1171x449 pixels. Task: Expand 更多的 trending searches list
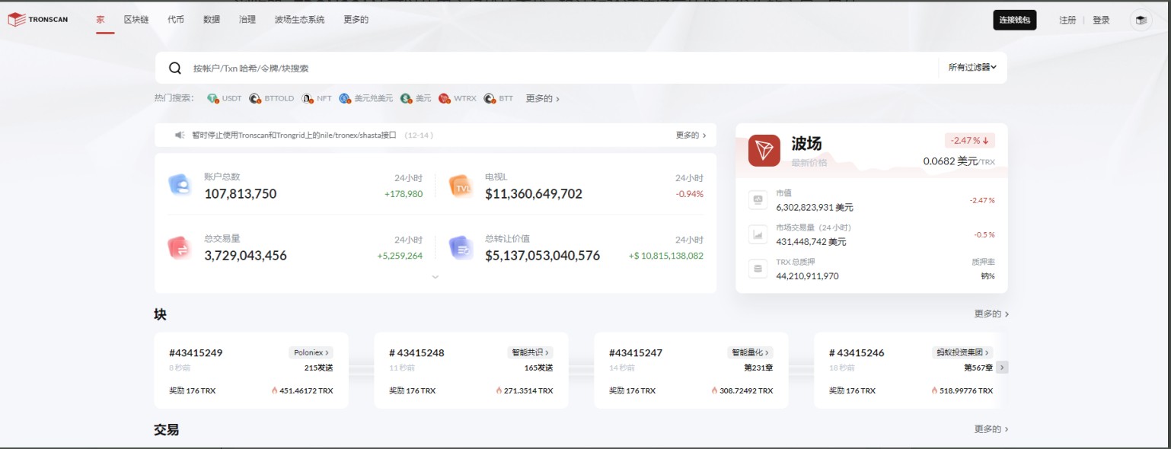pos(542,99)
